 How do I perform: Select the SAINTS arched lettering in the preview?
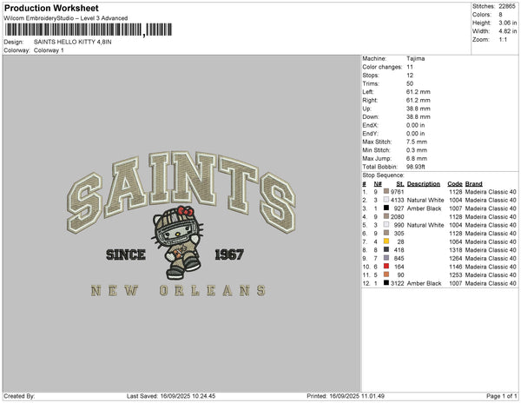coord(181,192)
